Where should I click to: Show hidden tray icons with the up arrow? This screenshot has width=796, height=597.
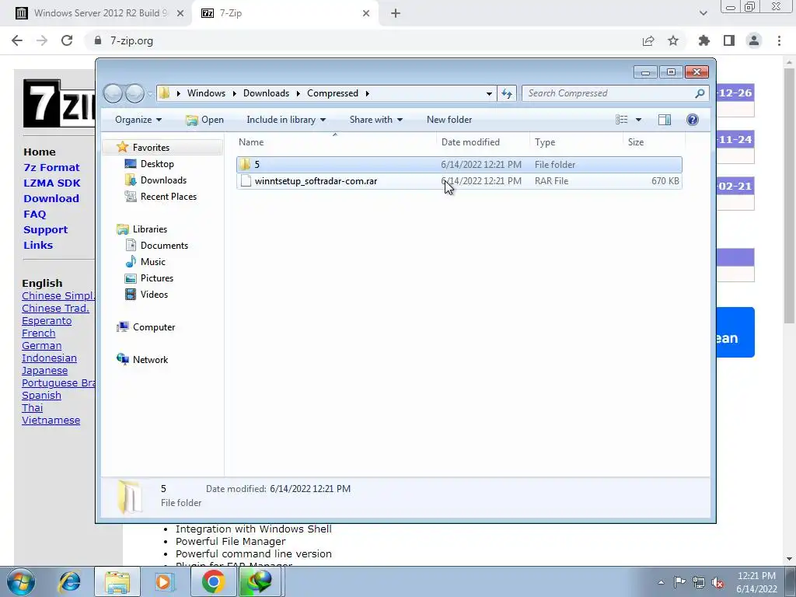tap(661, 583)
